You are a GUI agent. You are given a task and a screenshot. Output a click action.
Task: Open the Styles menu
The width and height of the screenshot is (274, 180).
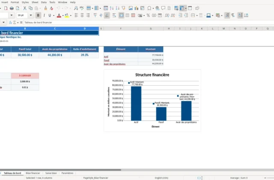tap(25, 2)
